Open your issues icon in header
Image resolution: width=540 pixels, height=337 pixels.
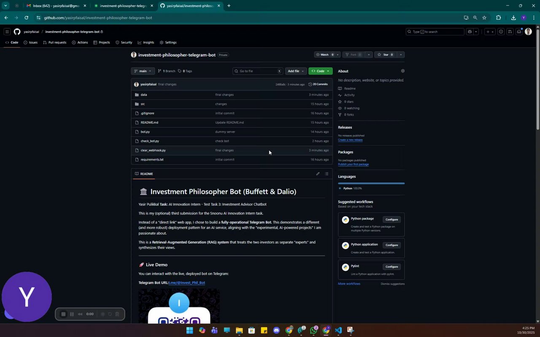[x=501, y=32]
